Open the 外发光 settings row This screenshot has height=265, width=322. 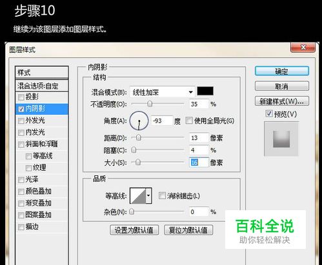42,121
